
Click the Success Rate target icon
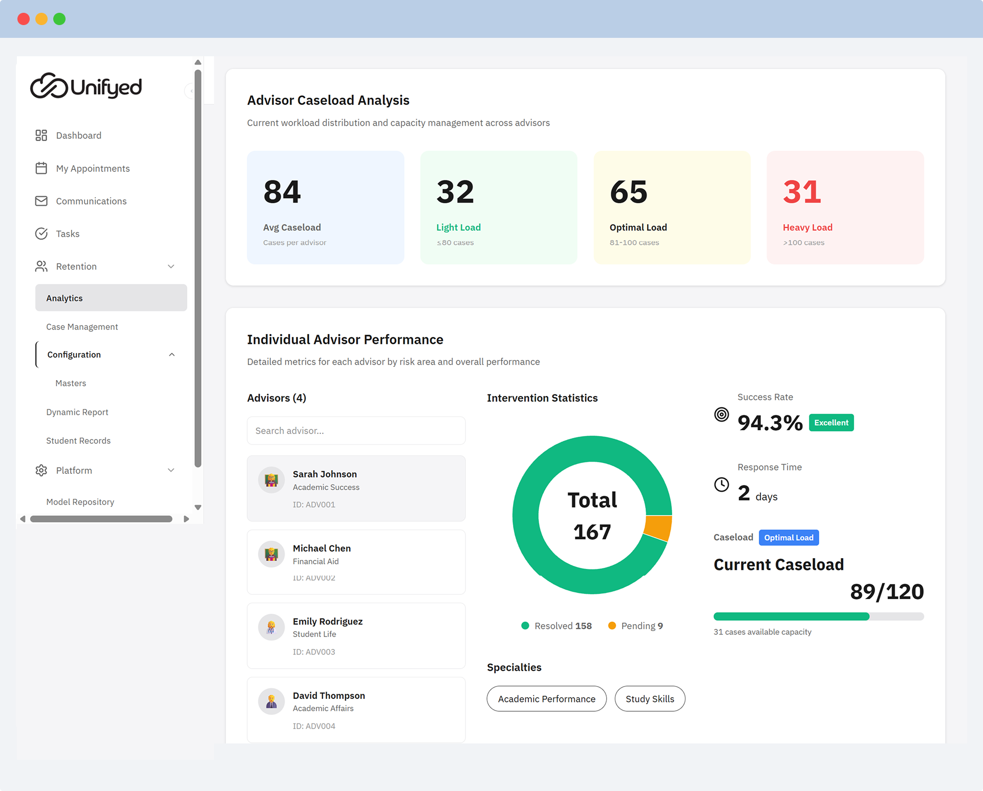coord(721,414)
